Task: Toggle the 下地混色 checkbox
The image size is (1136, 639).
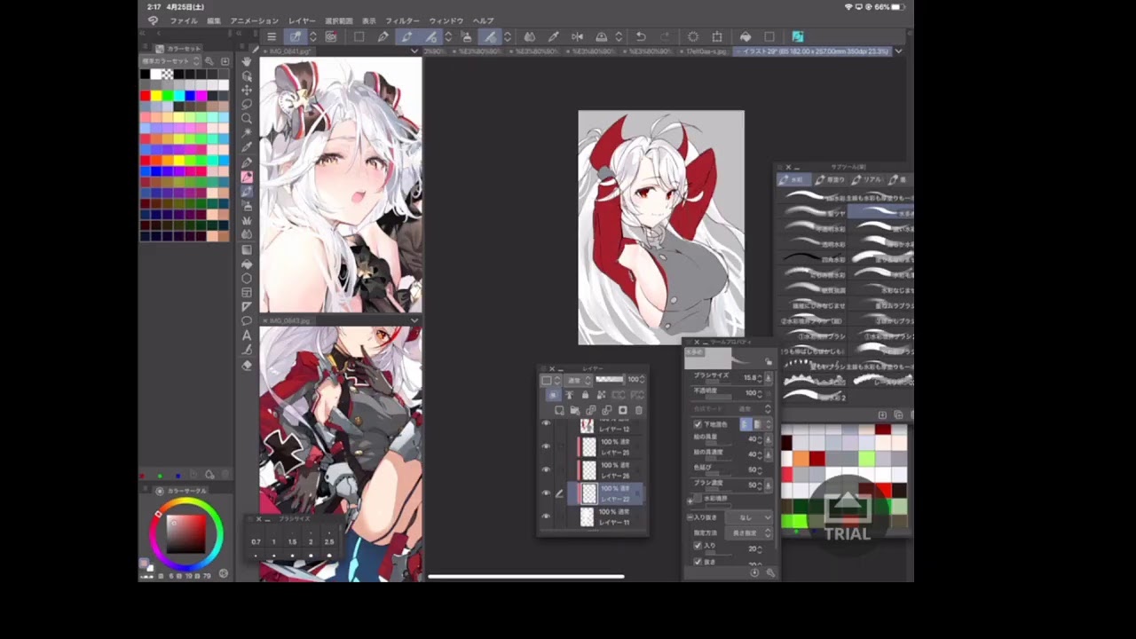Action: pos(697,424)
